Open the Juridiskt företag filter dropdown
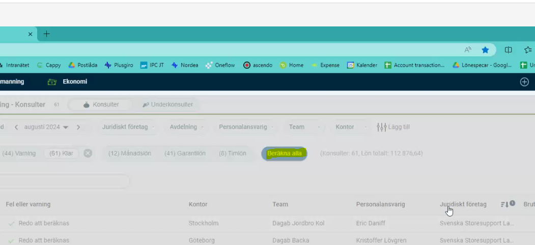 [x=128, y=127]
